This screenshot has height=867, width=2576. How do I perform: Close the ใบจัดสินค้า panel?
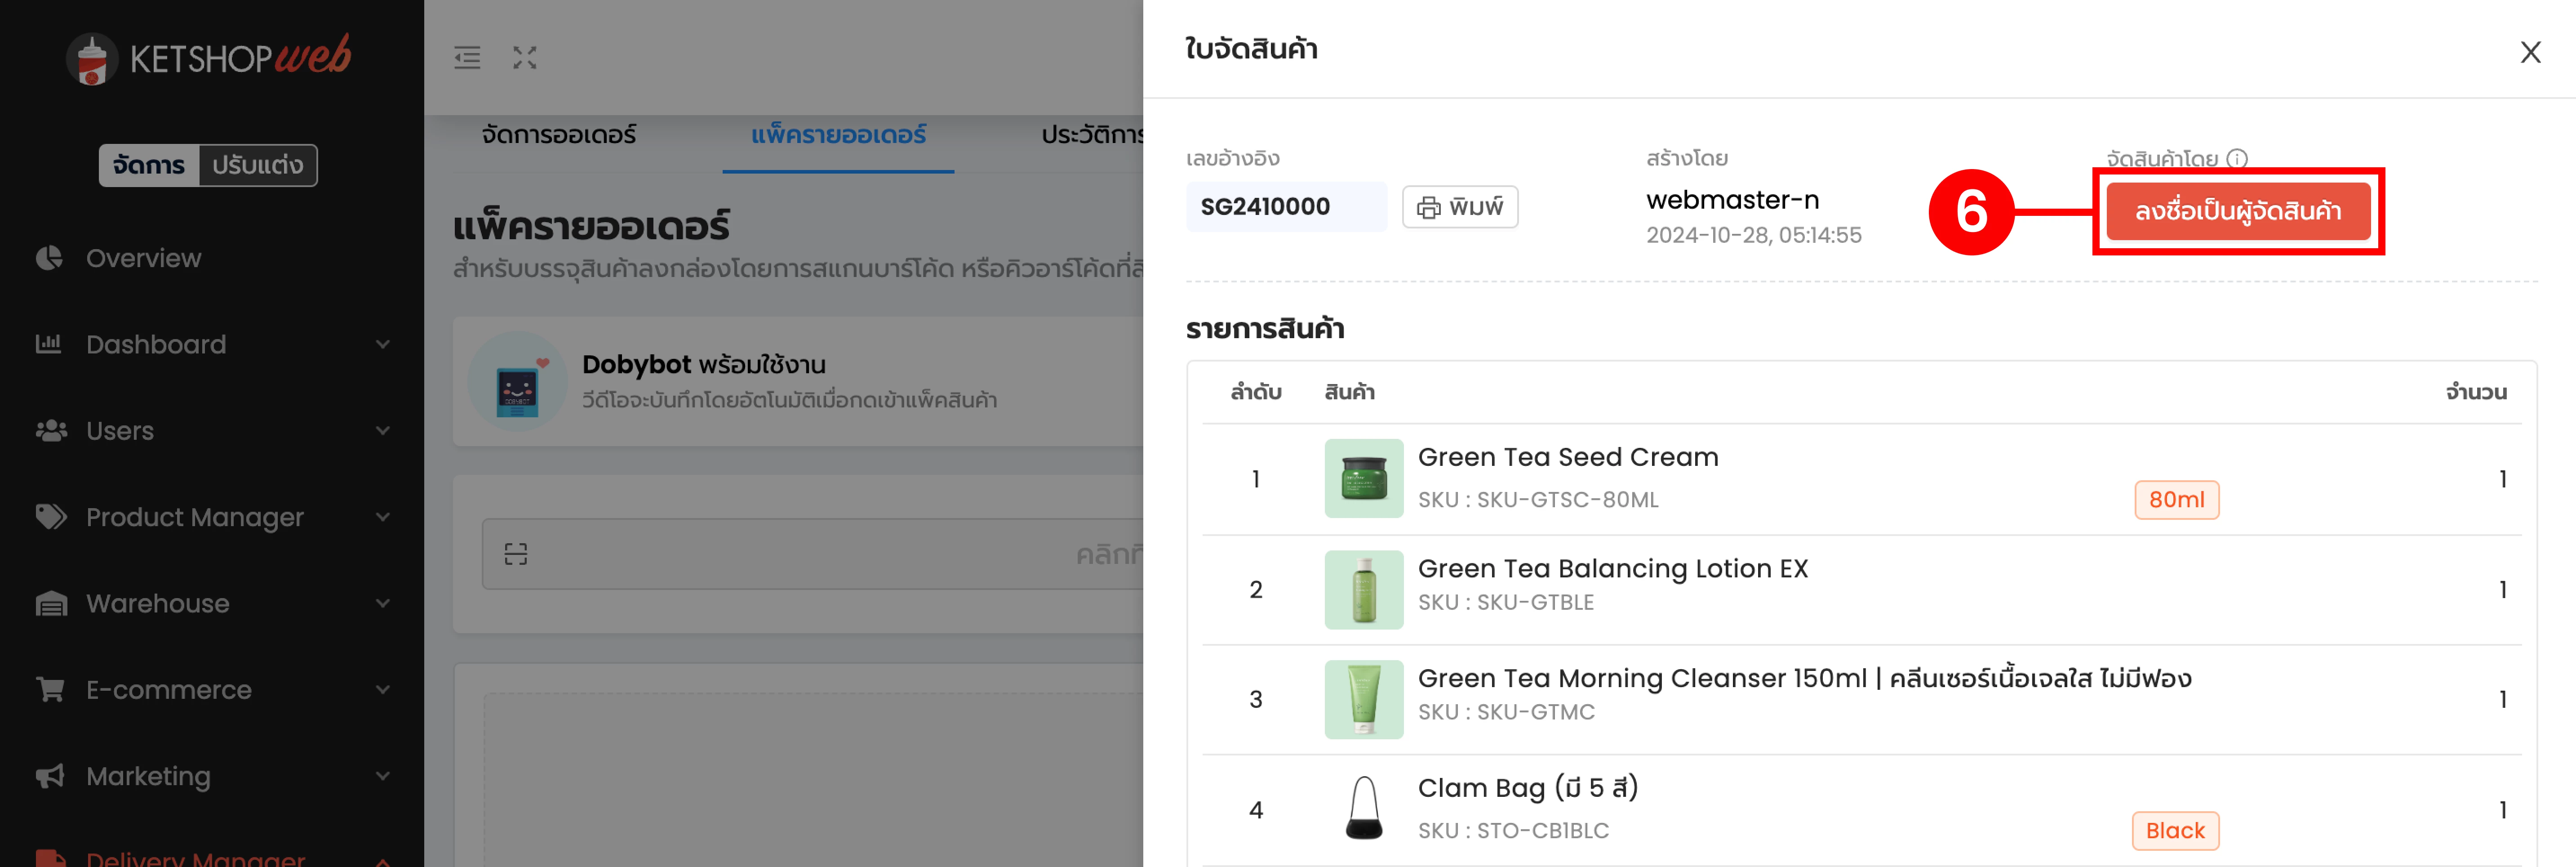point(2530,52)
